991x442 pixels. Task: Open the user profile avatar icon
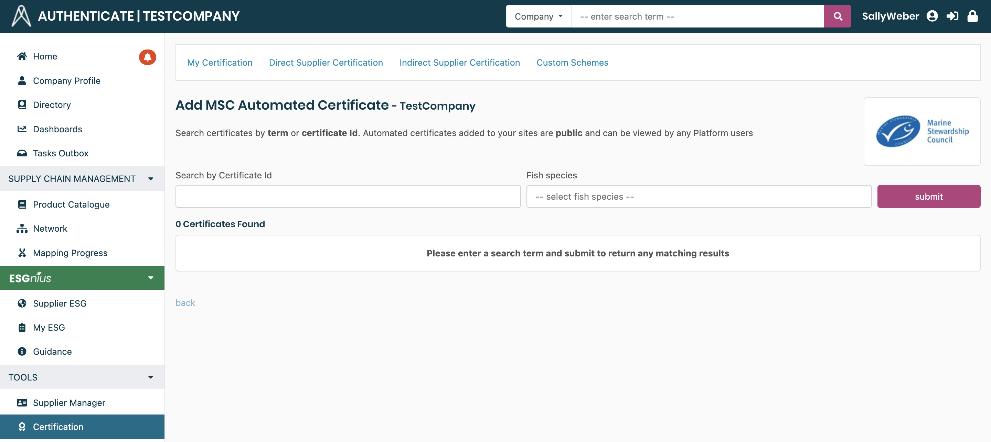(x=932, y=16)
